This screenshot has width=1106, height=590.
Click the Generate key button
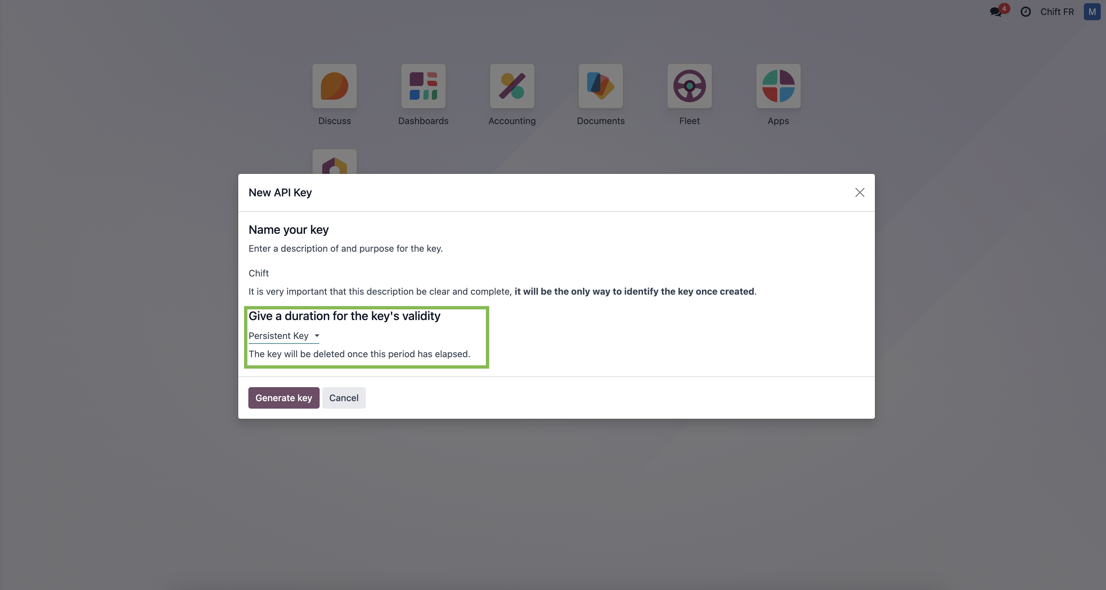(283, 398)
